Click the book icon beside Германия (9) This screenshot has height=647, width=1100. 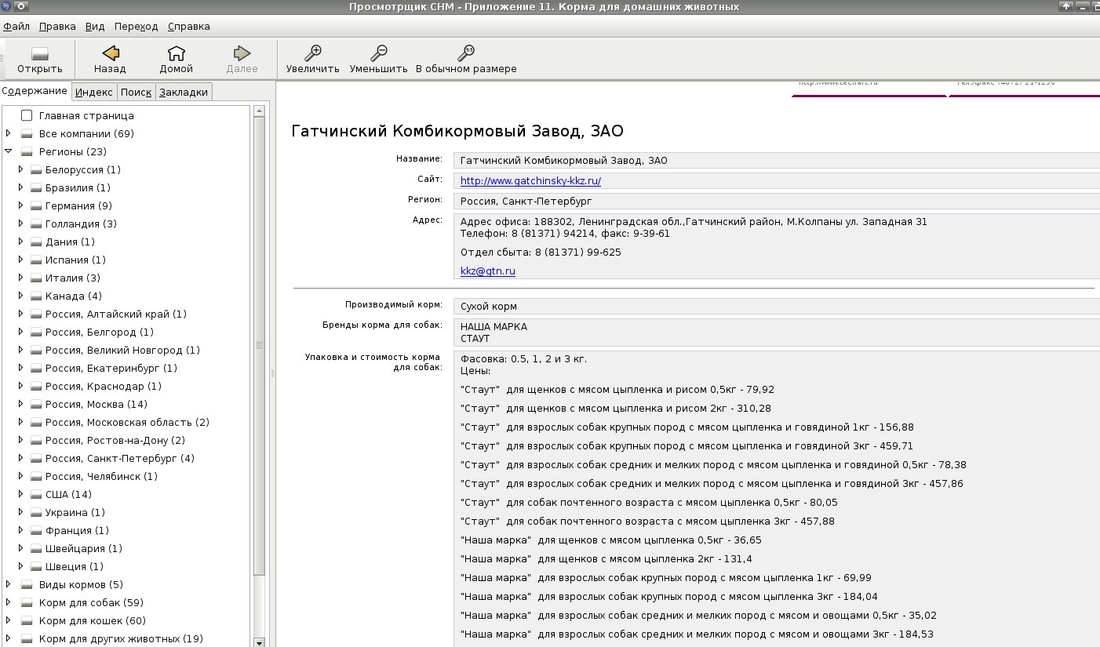click(36, 206)
